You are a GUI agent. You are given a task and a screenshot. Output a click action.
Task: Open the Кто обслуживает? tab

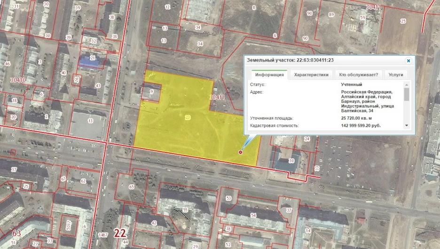[x=359, y=74]
